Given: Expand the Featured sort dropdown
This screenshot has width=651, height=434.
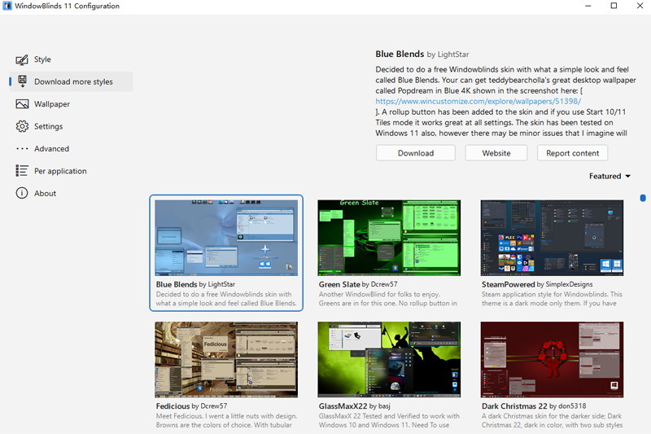Looking at the screenshot, I should pos(609,176).
